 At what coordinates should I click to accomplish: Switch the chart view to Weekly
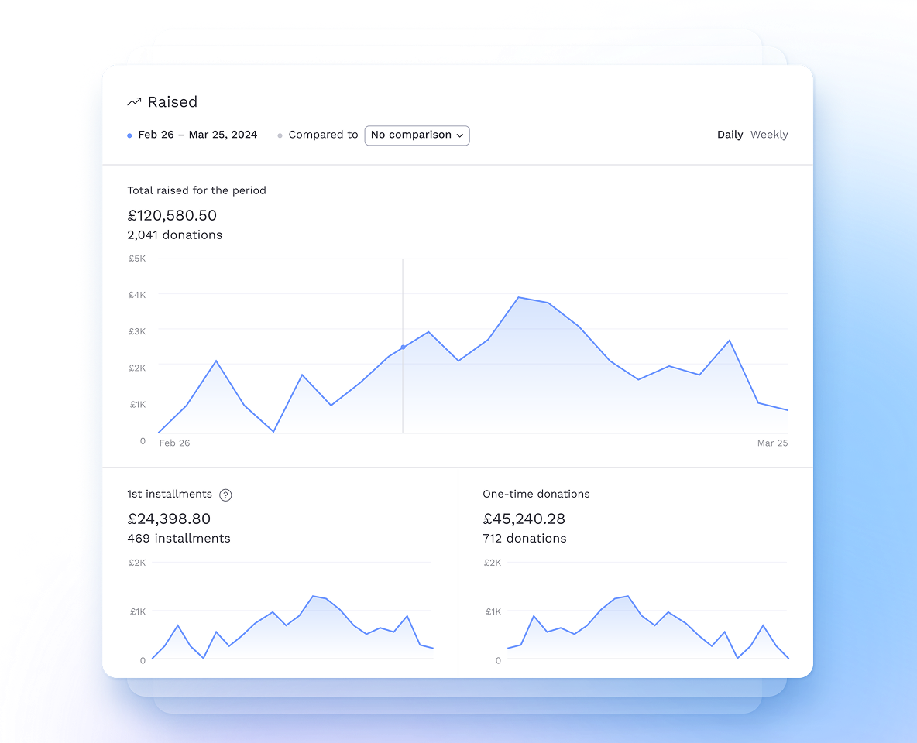coord(769,134)
